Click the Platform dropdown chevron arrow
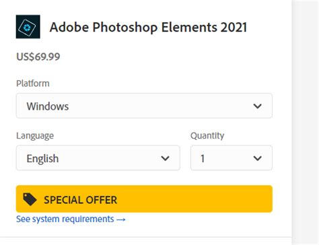This screenshot has height=245, width=319. pyautogui.click(x=258, y=106)
